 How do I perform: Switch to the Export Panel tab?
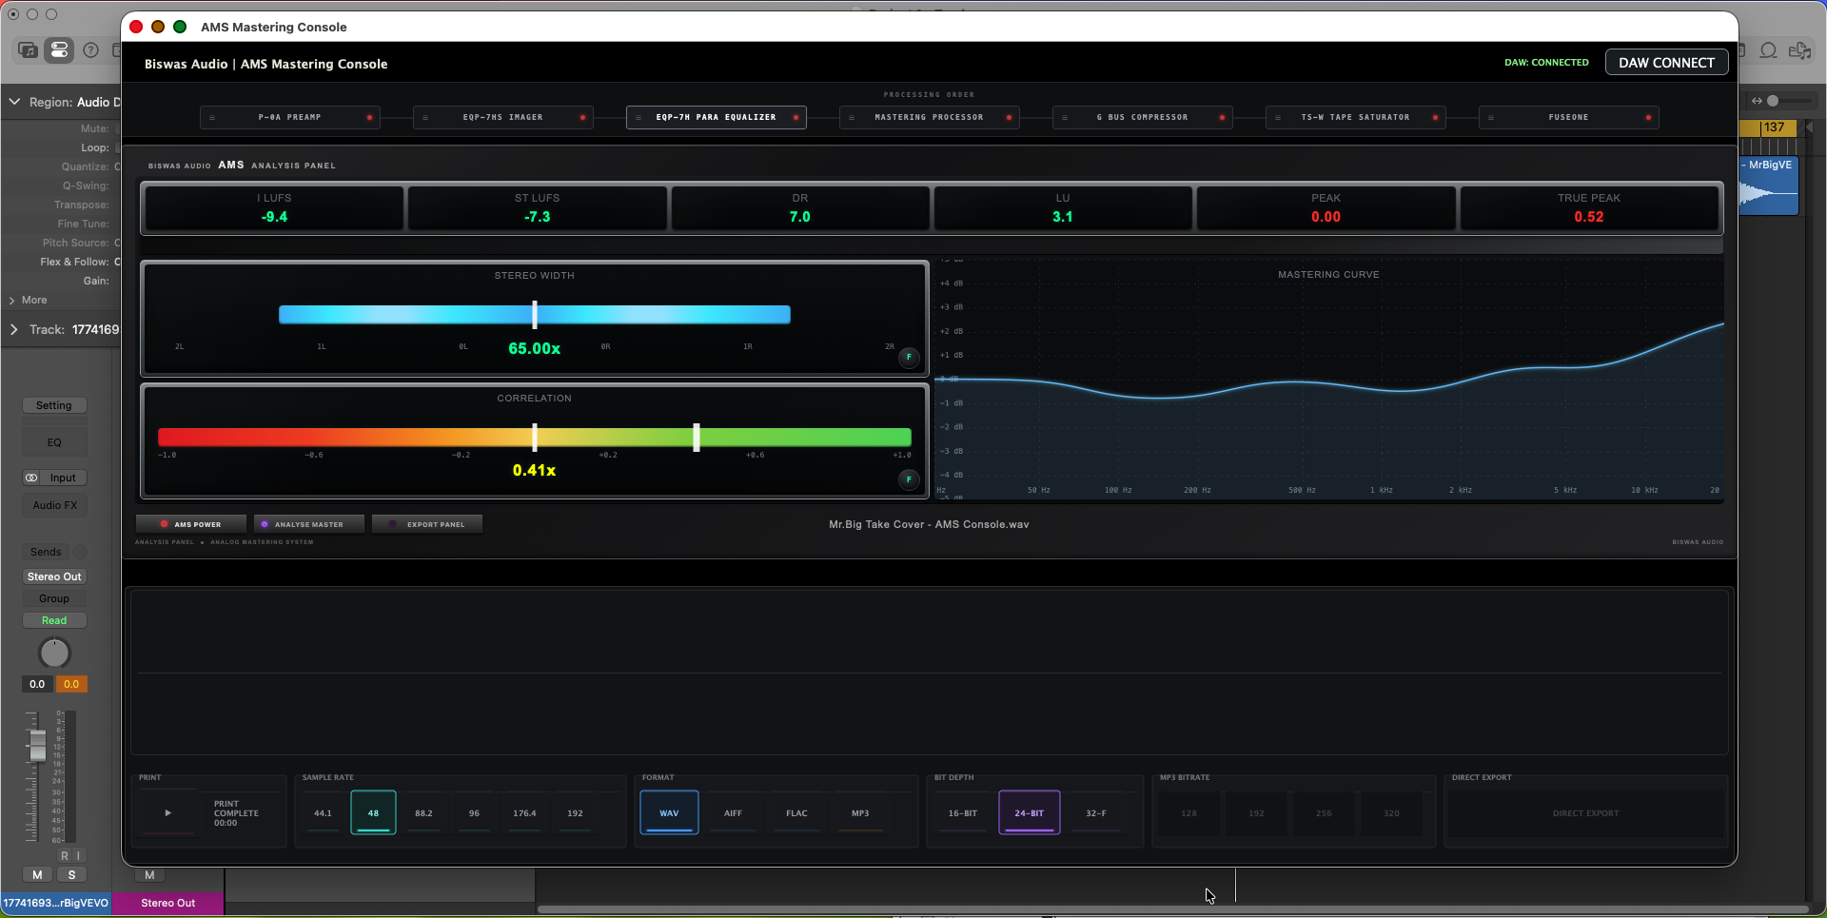coord(427,524)
